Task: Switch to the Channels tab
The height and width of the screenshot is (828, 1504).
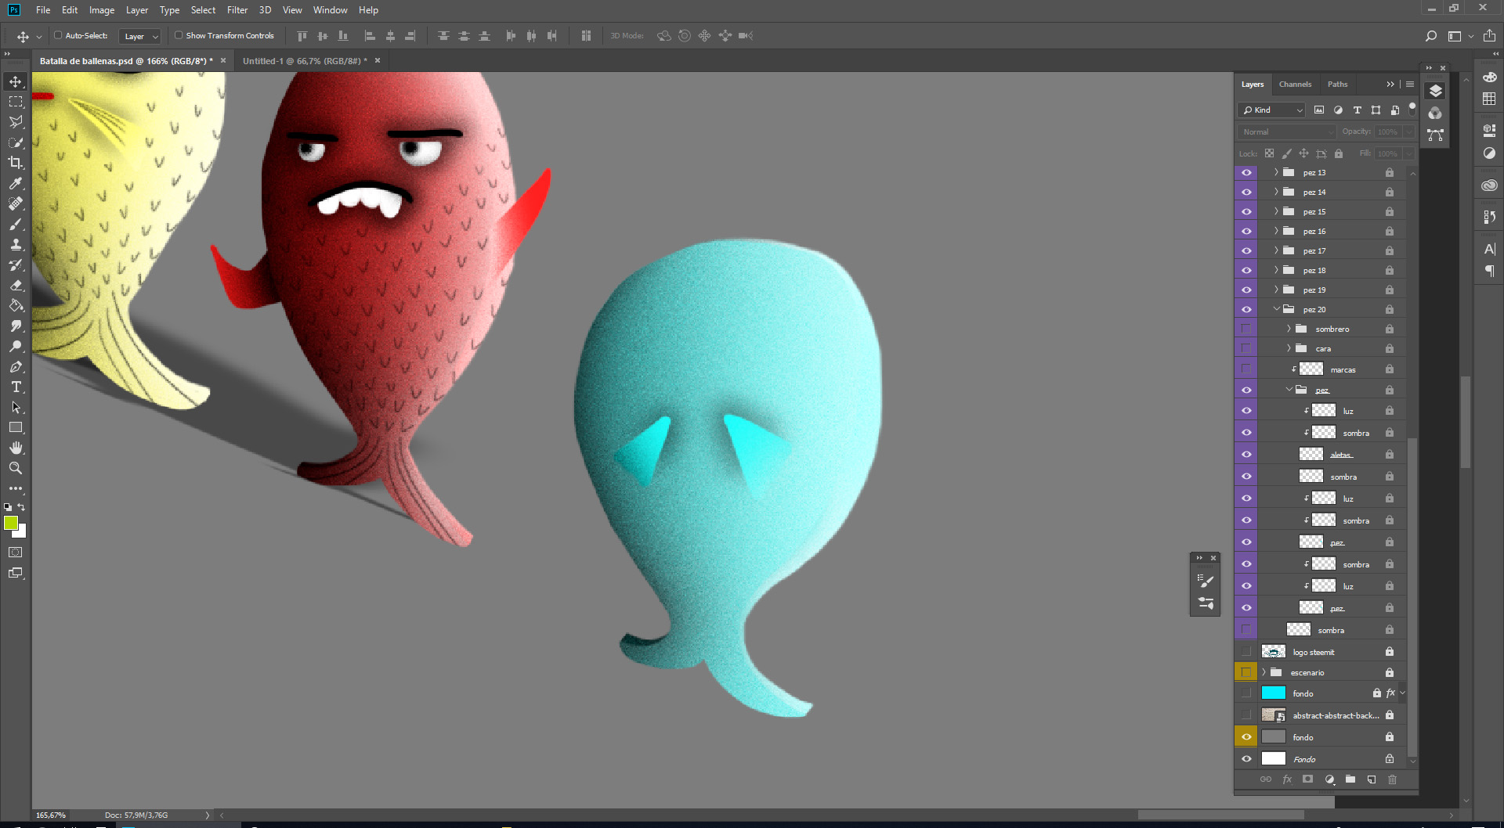Action: [x=1295, y=85]
